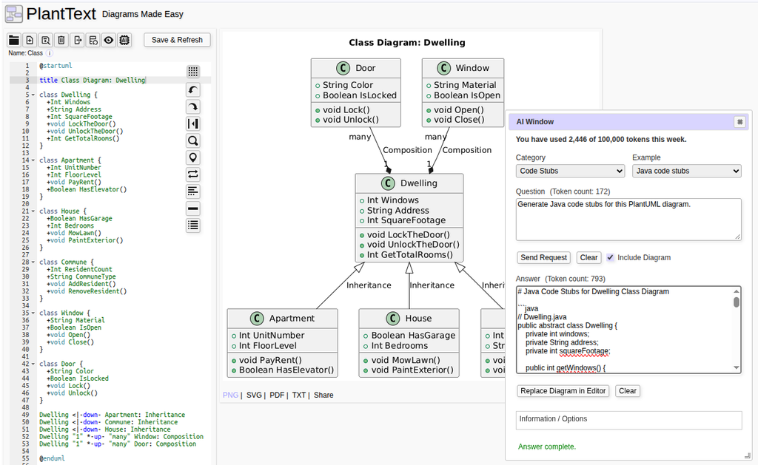Click the swap arrows replace icon

pos(193,174)
